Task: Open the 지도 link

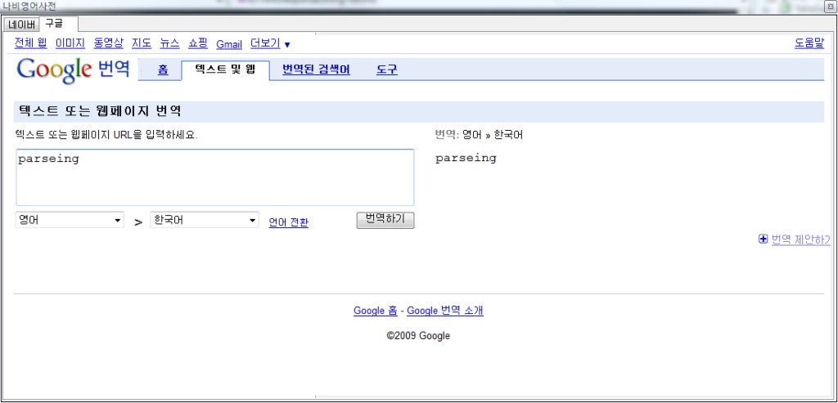Action: 142,44
